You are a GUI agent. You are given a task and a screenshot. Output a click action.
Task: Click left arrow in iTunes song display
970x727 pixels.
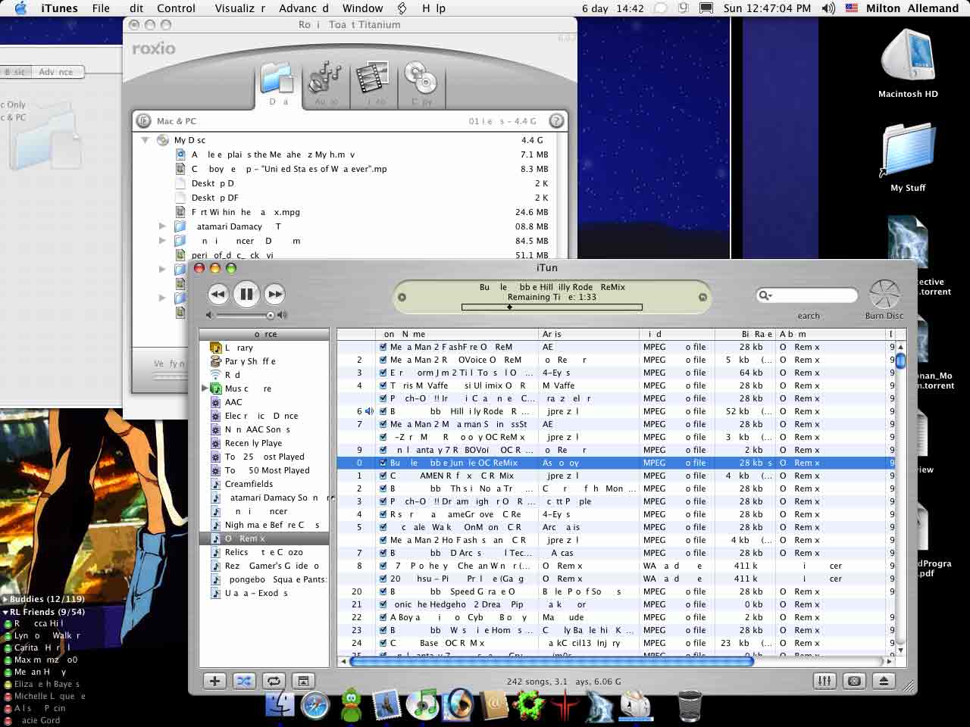point(402,297)
